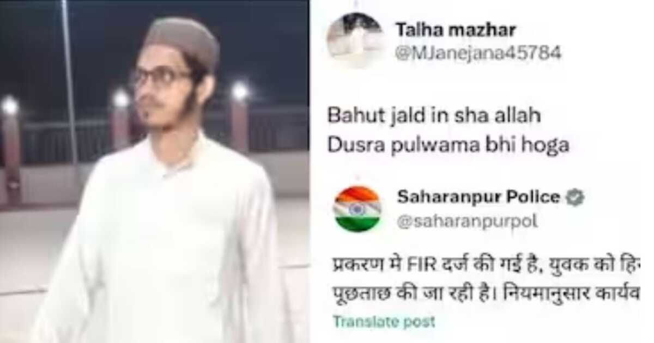Click the word FIR in the police reply
The height and width of the screenshot is (343, 654).
(389, 266)
